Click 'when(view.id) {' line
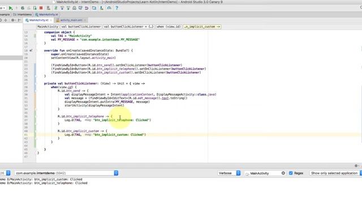The image size is (362, 204). pyautogui.click(x=63, y=87)
